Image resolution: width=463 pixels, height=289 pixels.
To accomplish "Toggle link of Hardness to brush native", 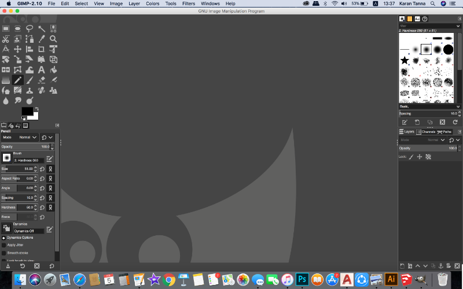I will pos(50,208).
